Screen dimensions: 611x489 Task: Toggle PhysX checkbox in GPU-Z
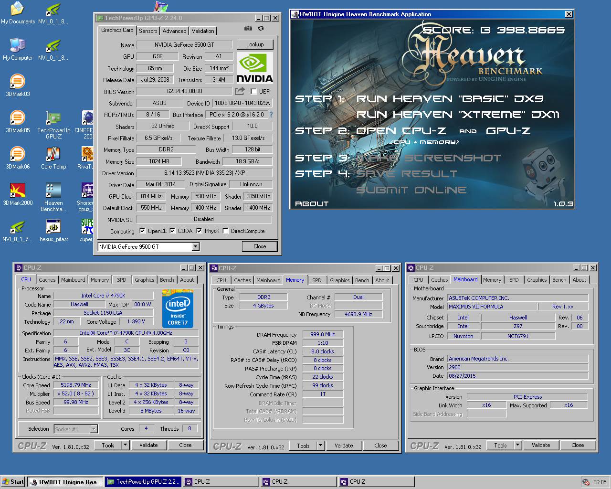[x=199, y=231]
